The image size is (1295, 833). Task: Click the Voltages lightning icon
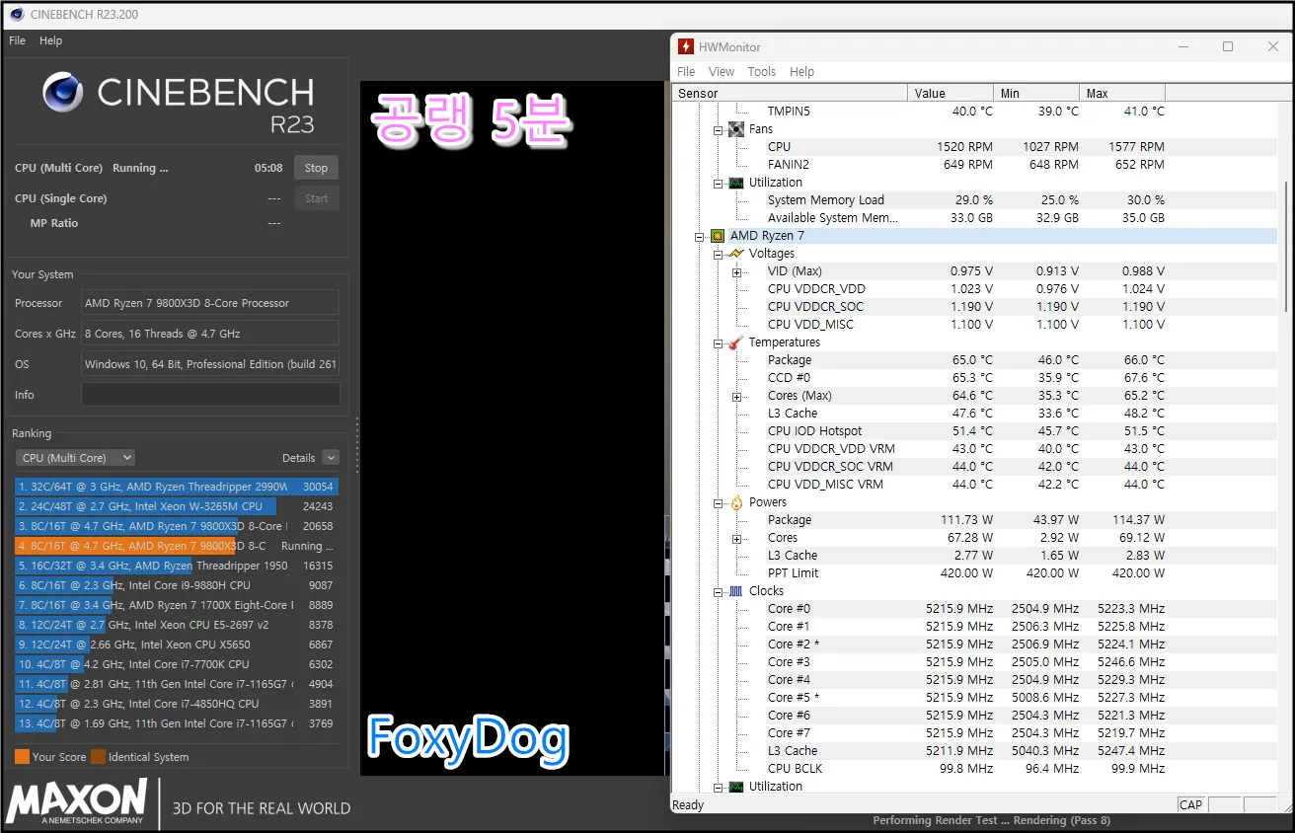[735, 254]
